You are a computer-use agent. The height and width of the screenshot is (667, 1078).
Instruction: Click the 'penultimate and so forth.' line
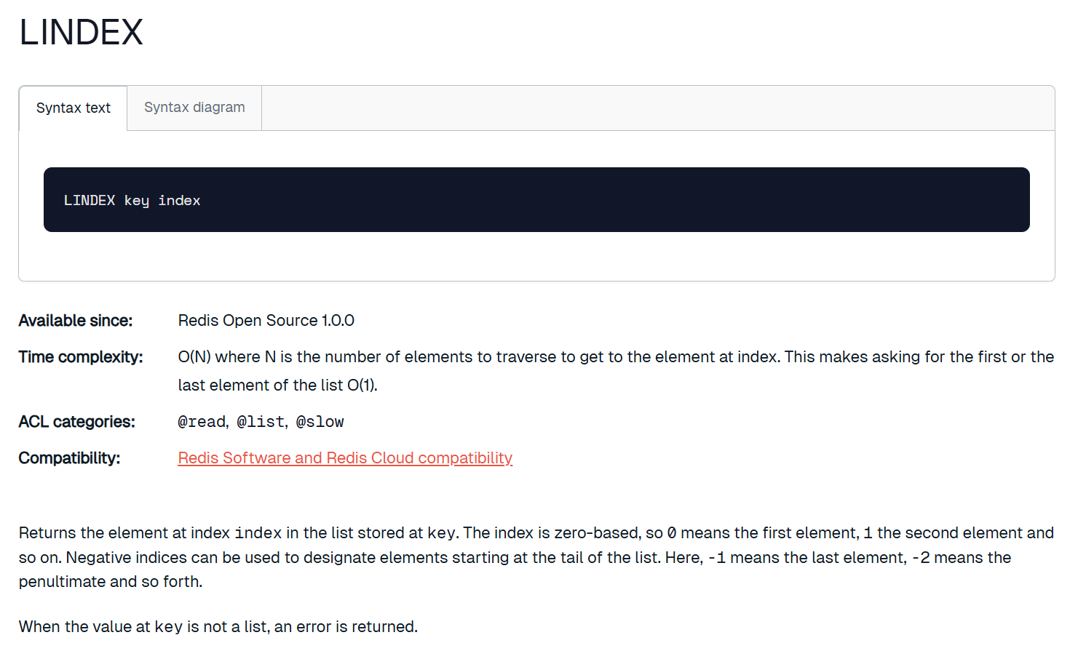(111, 582)
